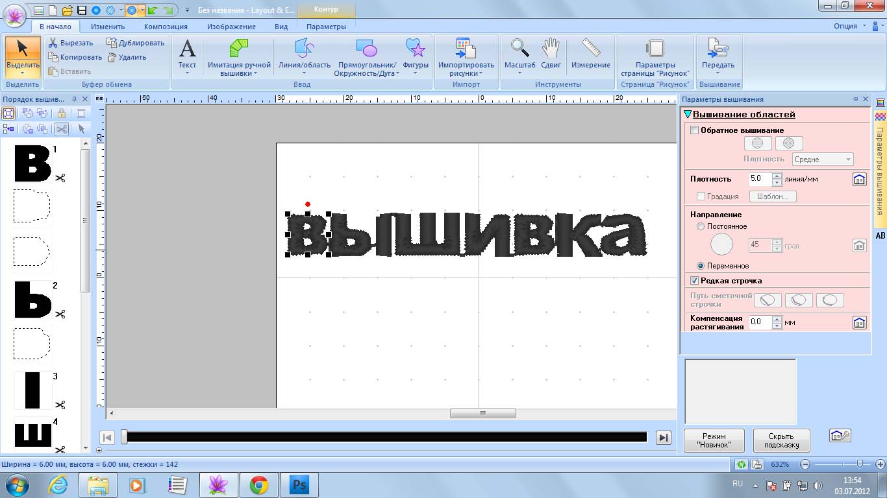Expand the Выделить dropdown arrow

click(23, 73)
